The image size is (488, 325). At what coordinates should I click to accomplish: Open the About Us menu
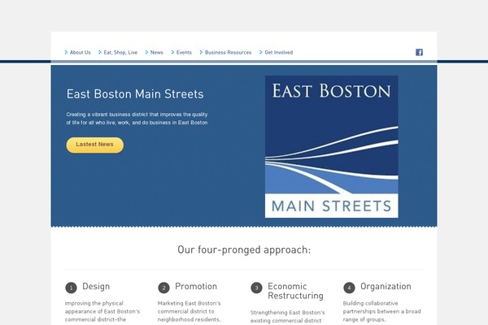coord(80,53)
